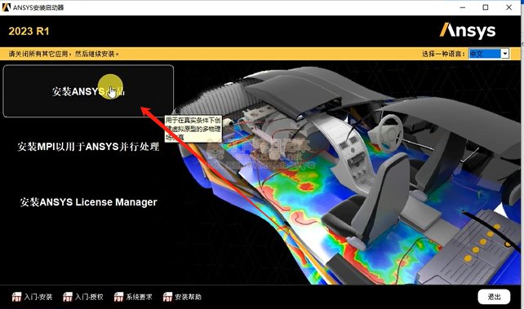Open Install ANSYS License Manager option
The image size is (524, 309).
pyautogui.click(x=88, y=202)
